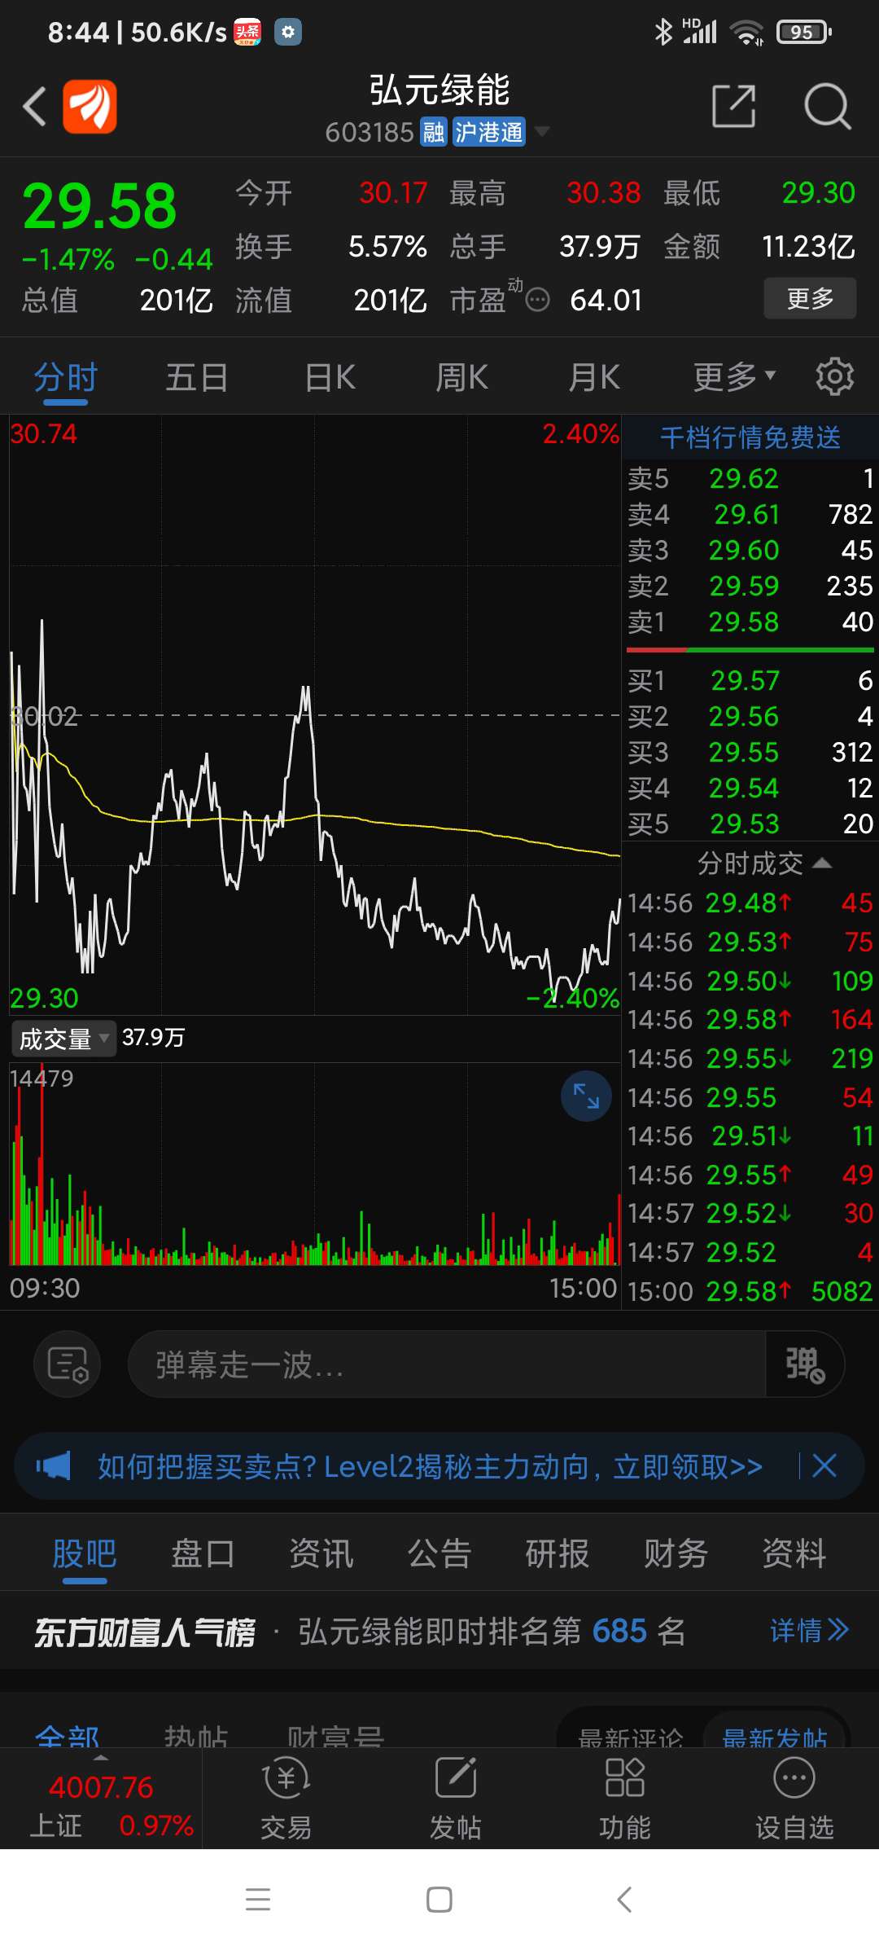Select the 卖4 29.61 order row

tap(750, 515)
